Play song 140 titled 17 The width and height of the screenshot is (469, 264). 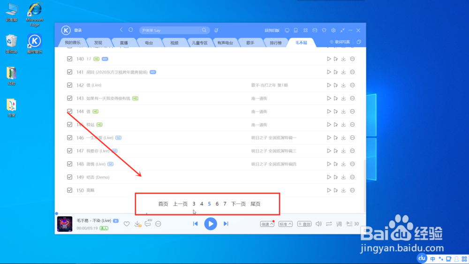(x=329, y=59)
